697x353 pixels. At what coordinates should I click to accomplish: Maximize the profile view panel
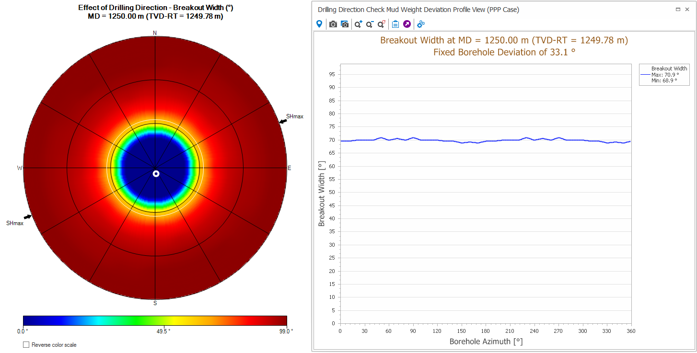(678, 10)
